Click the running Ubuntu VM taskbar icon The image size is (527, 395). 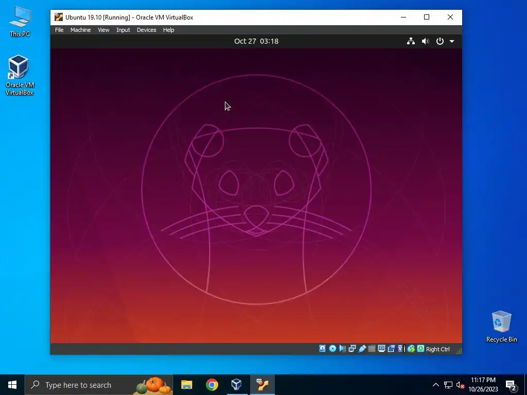point(262,385)
